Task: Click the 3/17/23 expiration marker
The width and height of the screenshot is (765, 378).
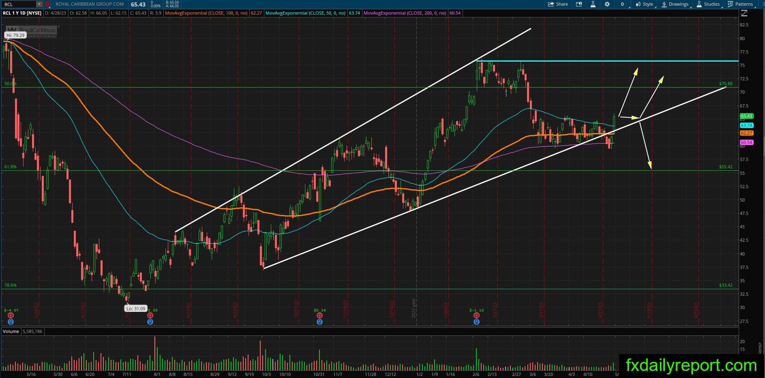Action: tap(541, 310)
